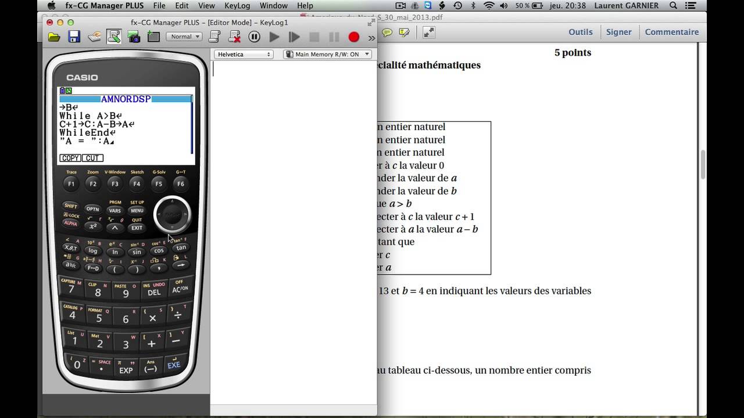Click into the KeyLog text editor area
Screen dimensions: 744x418
pos(293,232)
